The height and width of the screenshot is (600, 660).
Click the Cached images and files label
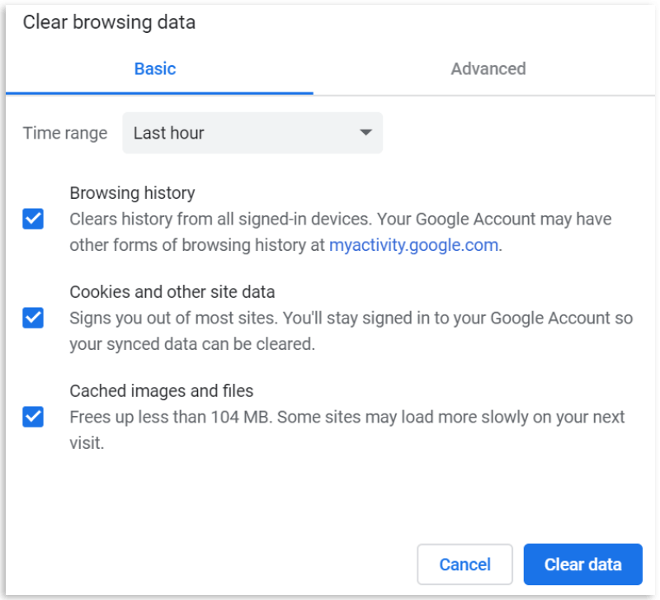point(161,390)
